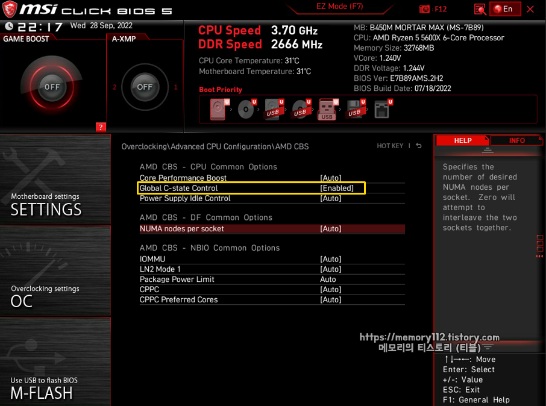Click the red arrows expander at right edge
Image resolution: width=546 pixels, height=406 pixels.
[539, 256]
